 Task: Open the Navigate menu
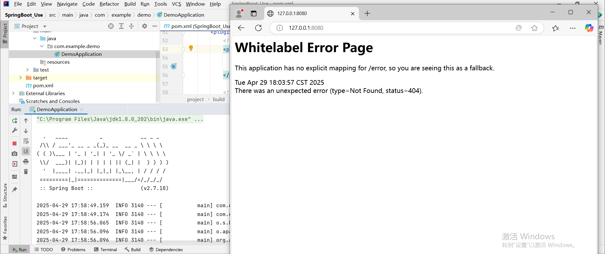point(67,4)
